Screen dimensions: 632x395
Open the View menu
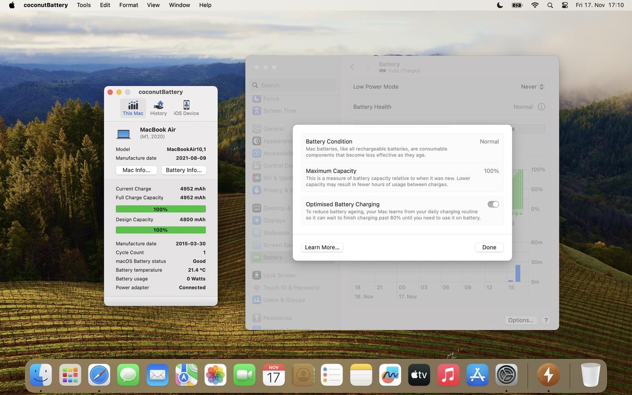click(x=153, y=5)
